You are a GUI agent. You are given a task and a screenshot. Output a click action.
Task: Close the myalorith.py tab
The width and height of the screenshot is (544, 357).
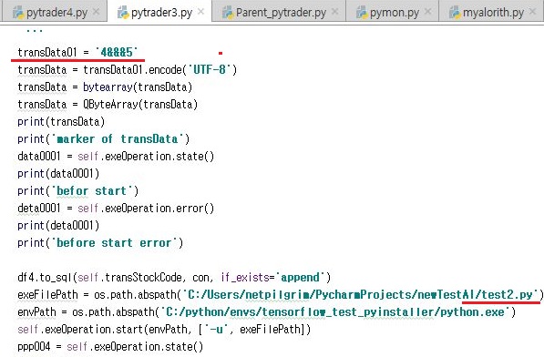click(x=532, y=12)
